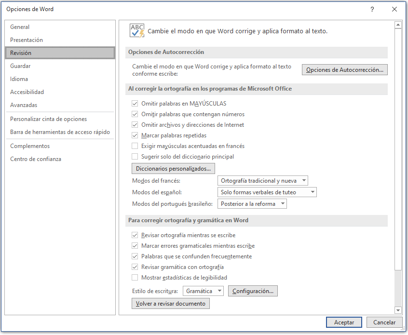Click the Para corregir ortografía y gramática header

[256, 220]
